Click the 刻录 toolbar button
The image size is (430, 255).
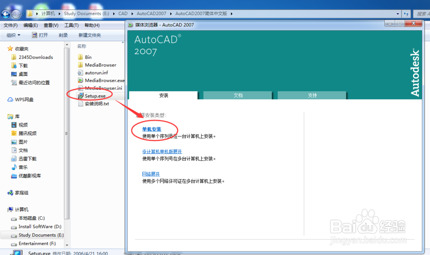63,35
